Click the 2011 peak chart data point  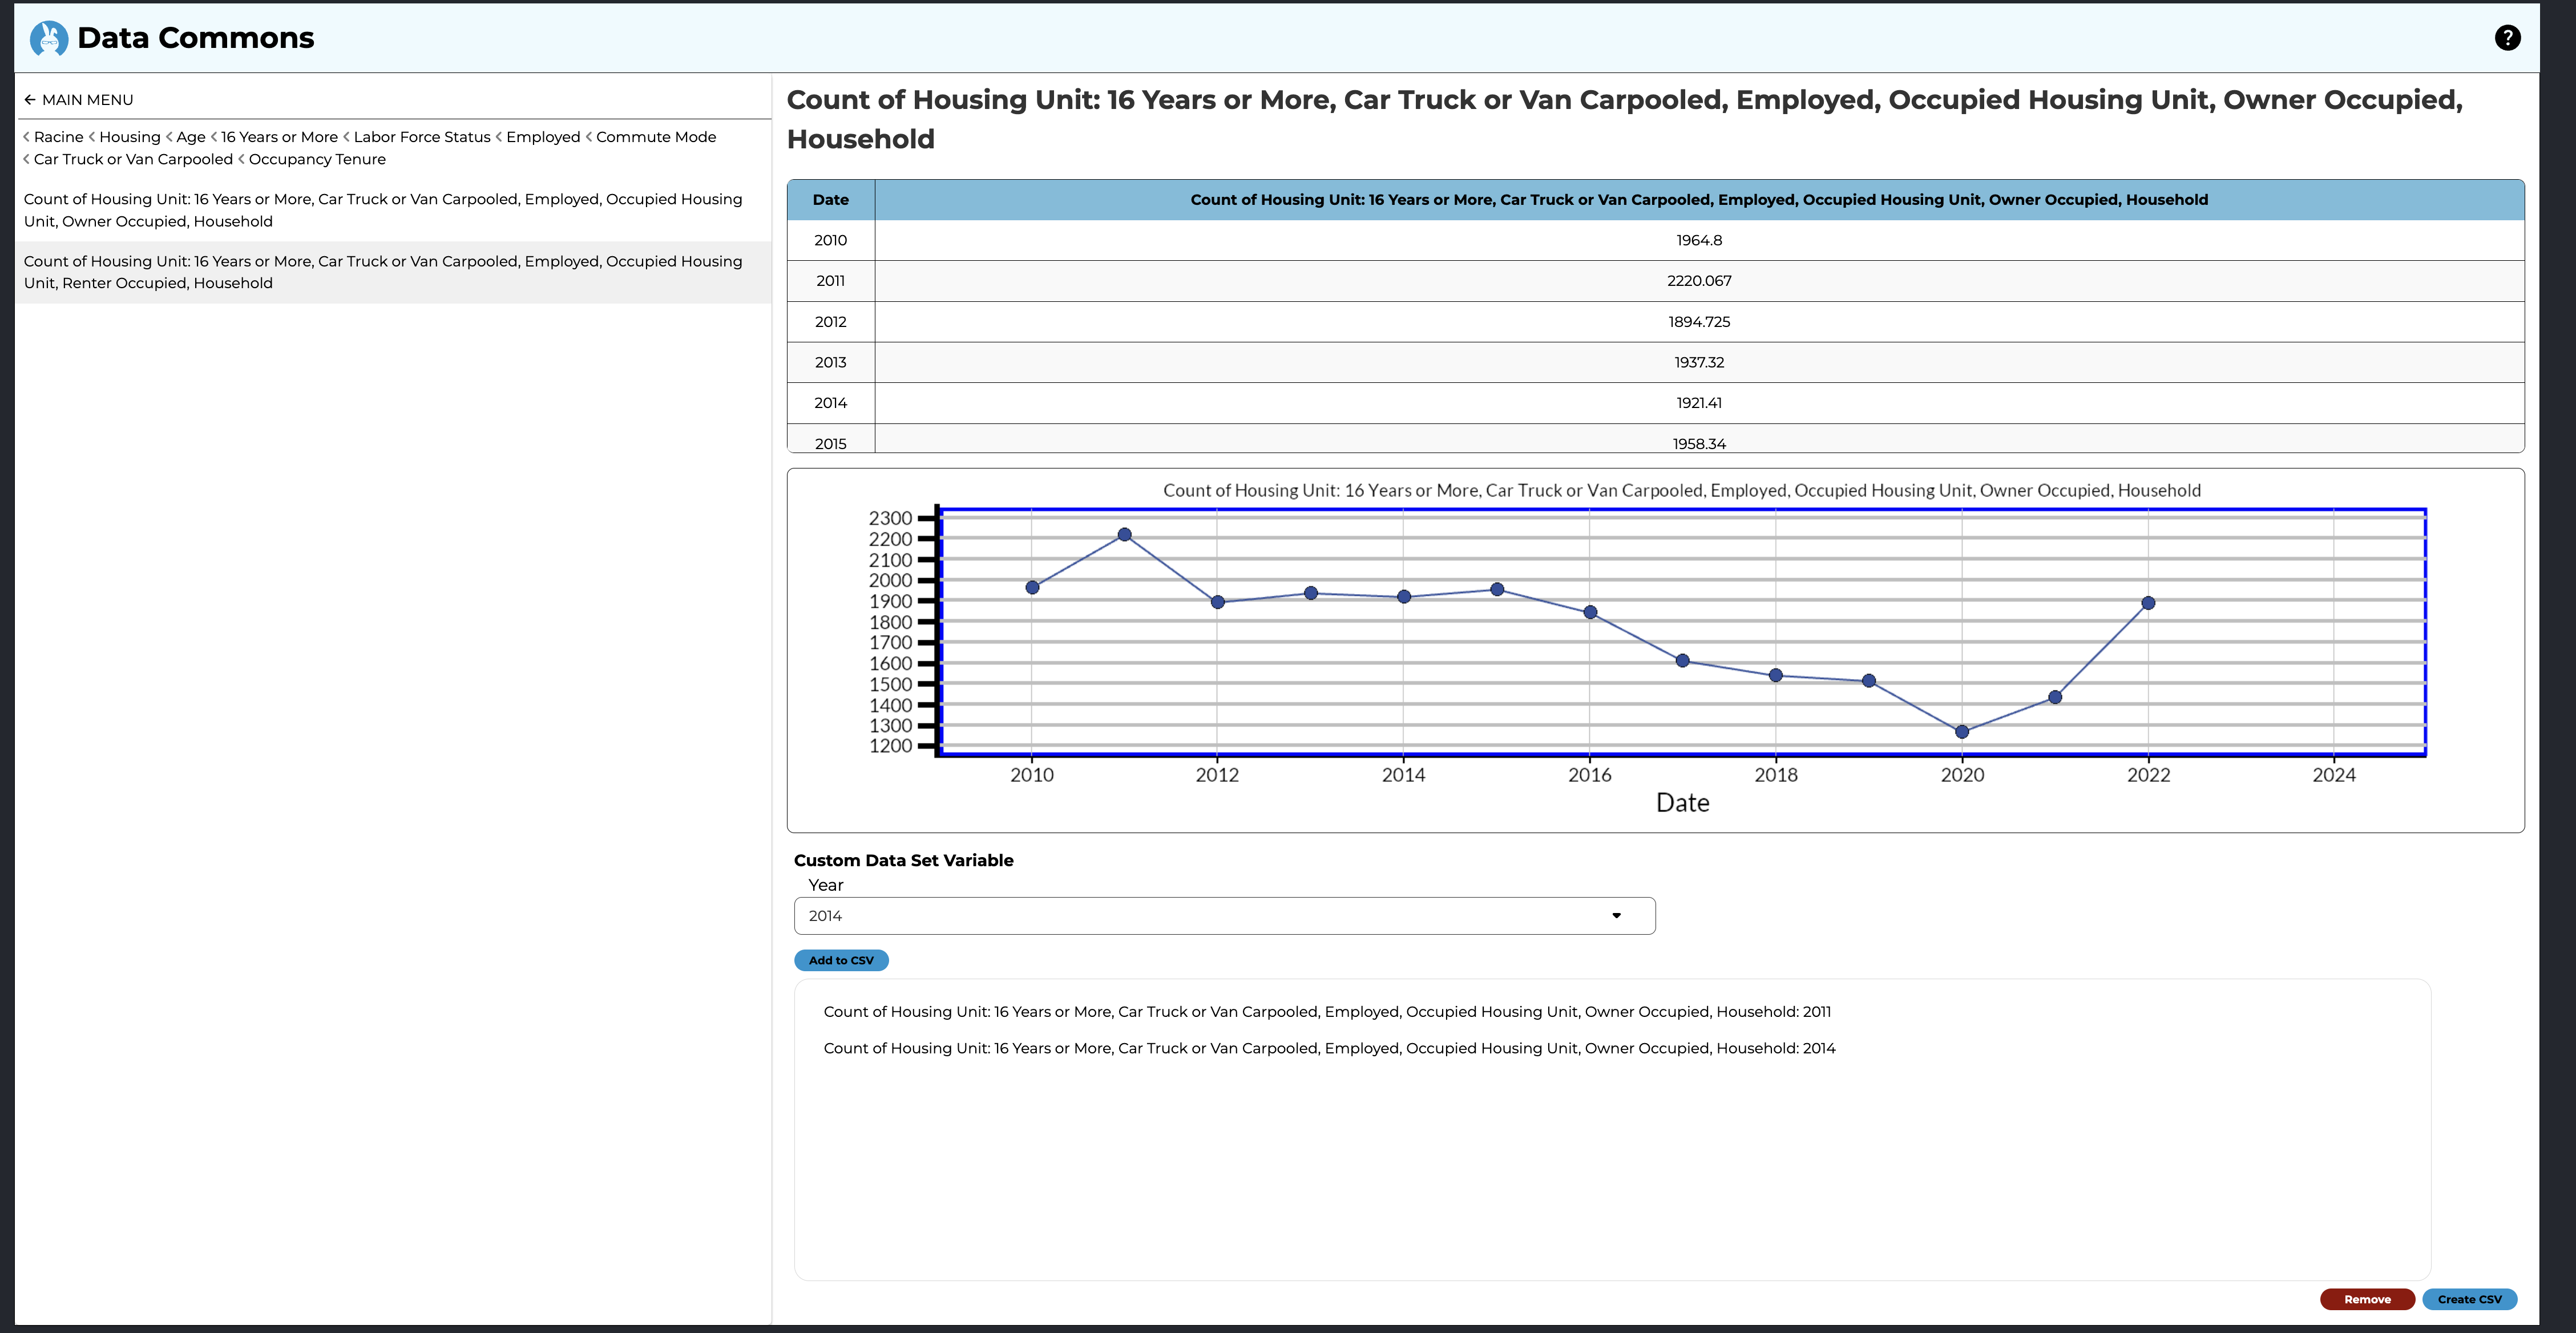point(1124,535)
